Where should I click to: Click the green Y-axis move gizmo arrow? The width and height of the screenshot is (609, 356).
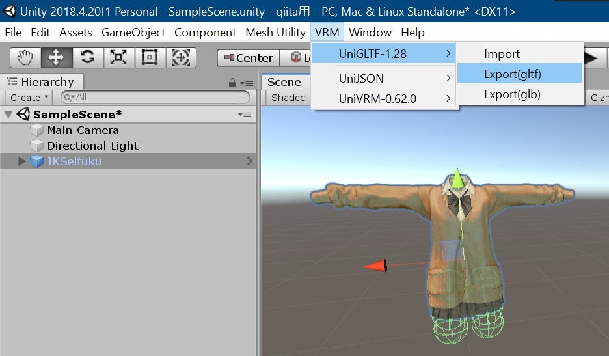pyautogui.click(x=457, y=178)
